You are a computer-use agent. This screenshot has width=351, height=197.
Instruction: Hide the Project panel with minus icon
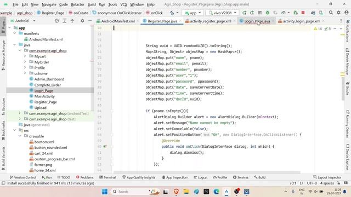pyautogui.click(x=90, y=21)
